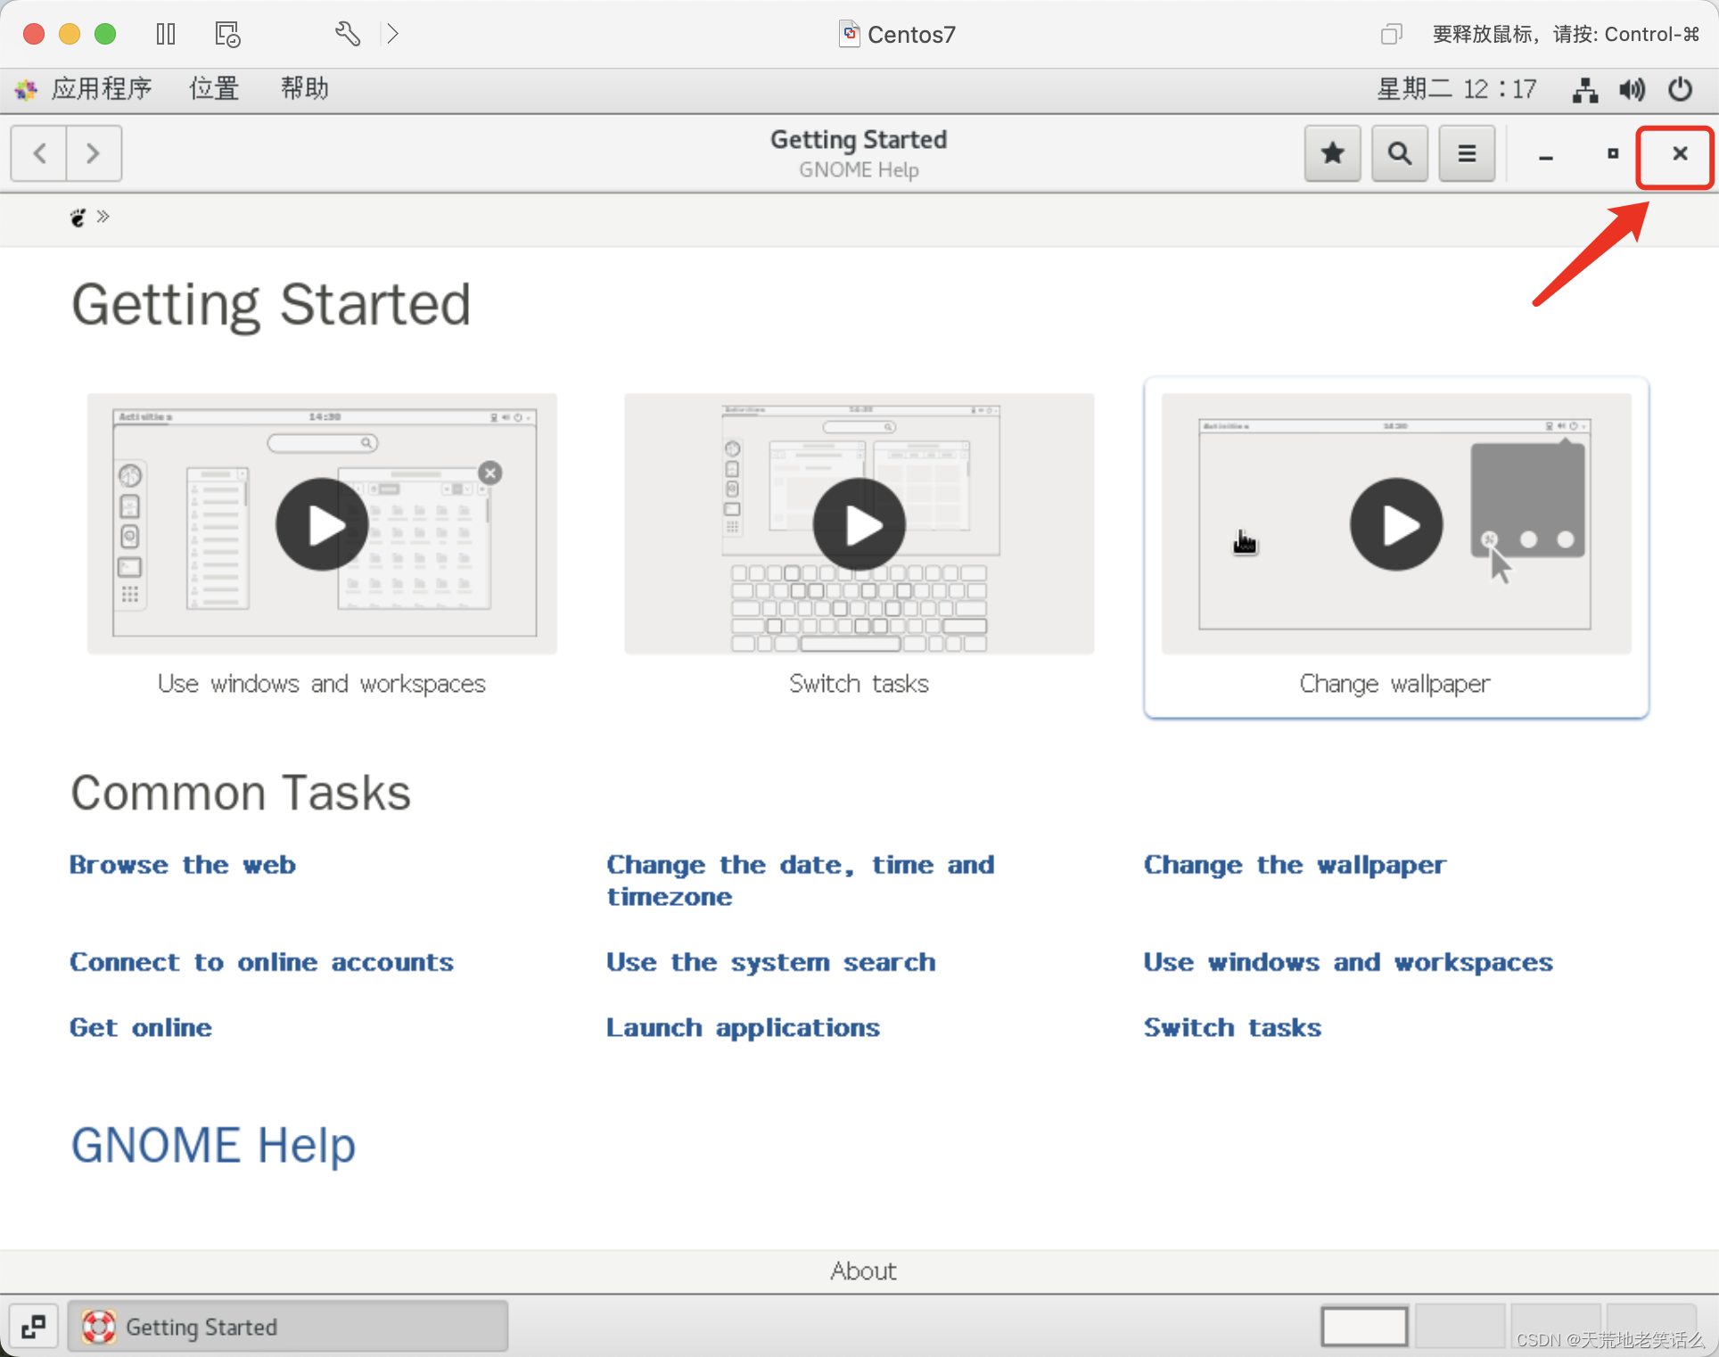
Task: Switch to the first workspace box
Action: (1363, 1327)
